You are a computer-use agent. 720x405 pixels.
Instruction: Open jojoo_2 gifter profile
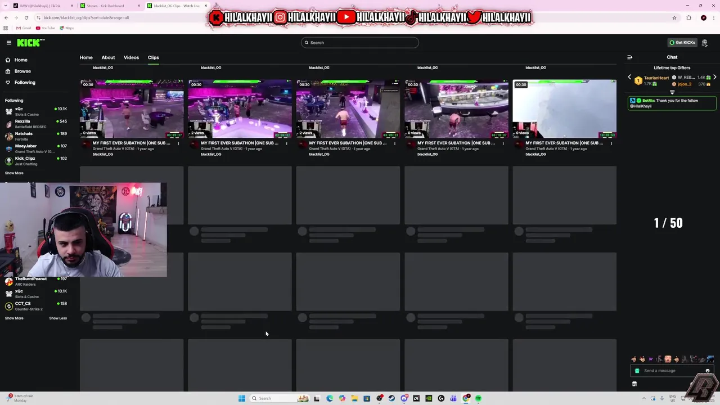pos(684,84)
